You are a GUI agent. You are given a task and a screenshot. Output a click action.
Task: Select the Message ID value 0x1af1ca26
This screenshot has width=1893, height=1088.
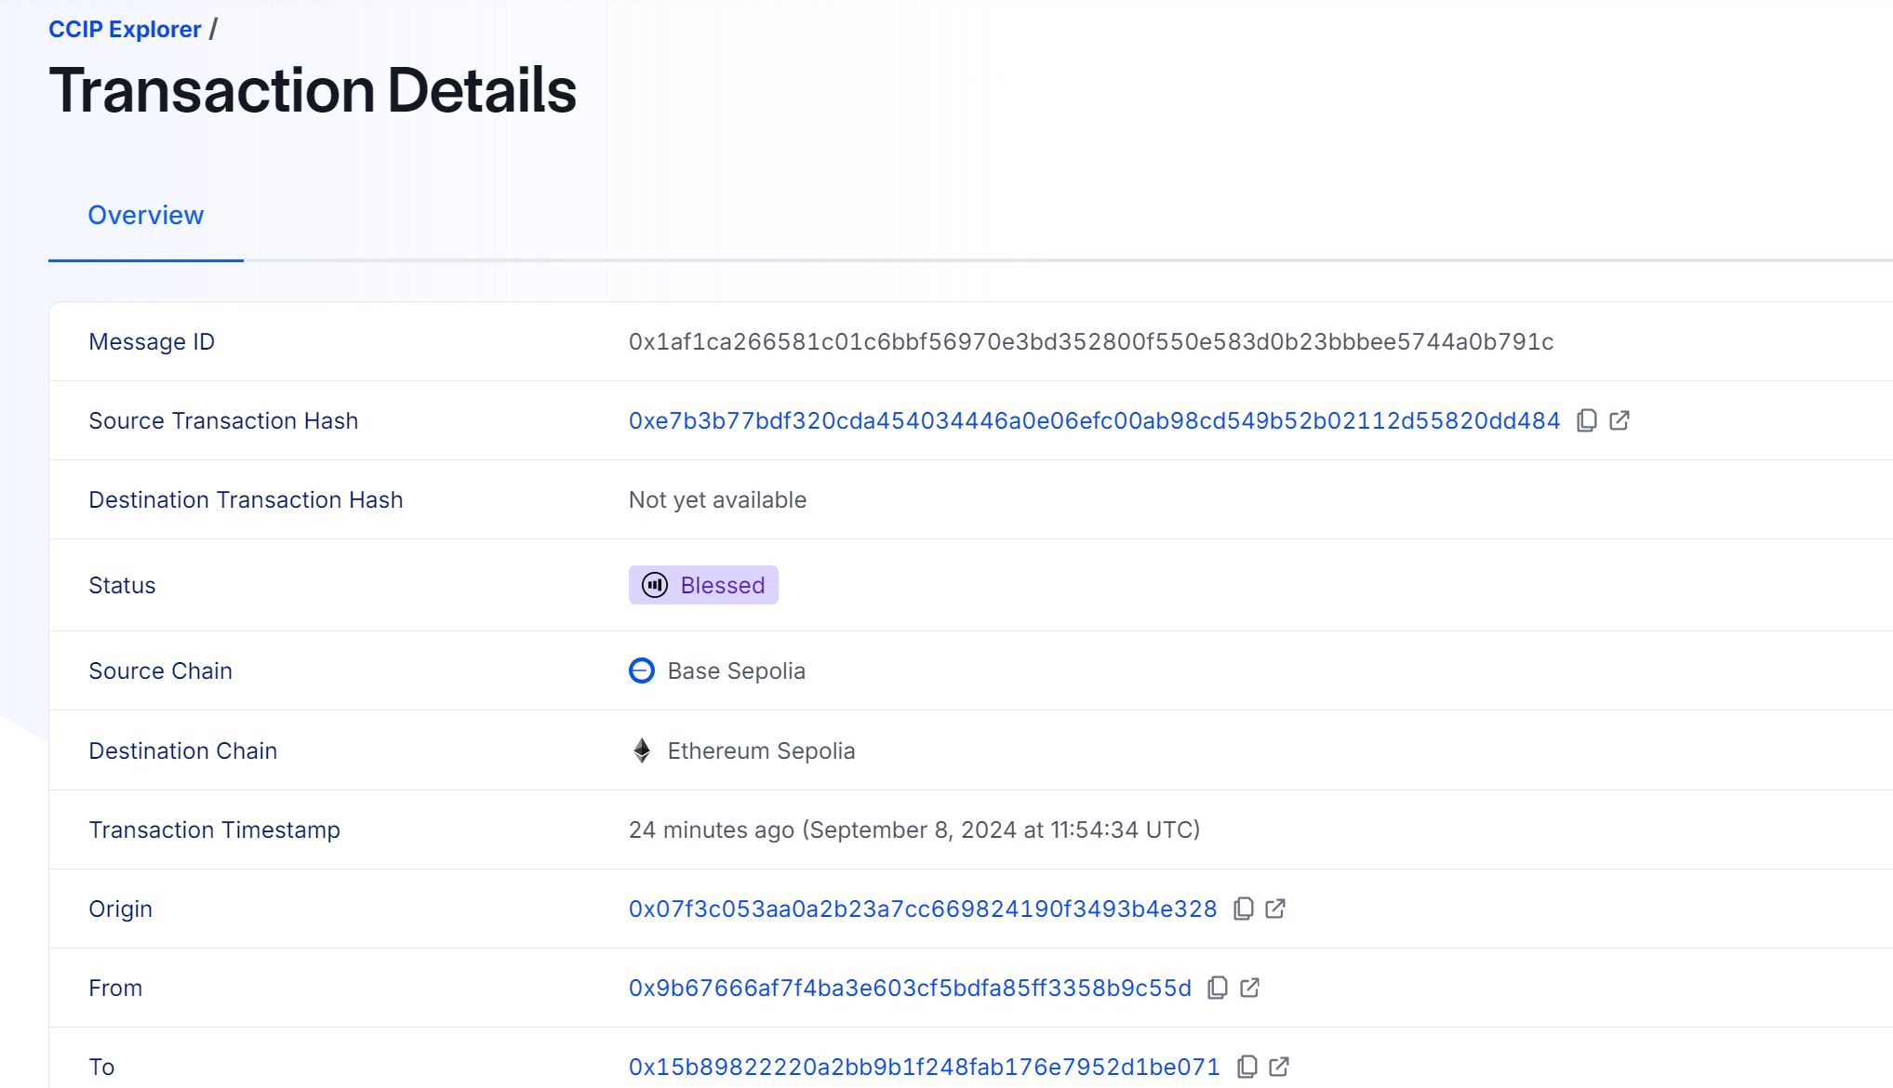coord(1091,341)
